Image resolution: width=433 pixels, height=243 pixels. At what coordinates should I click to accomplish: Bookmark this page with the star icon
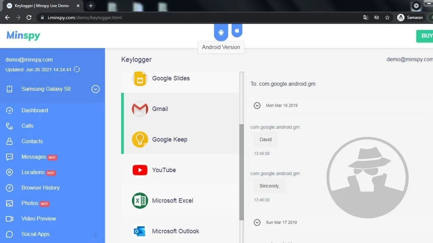[387, 18]
